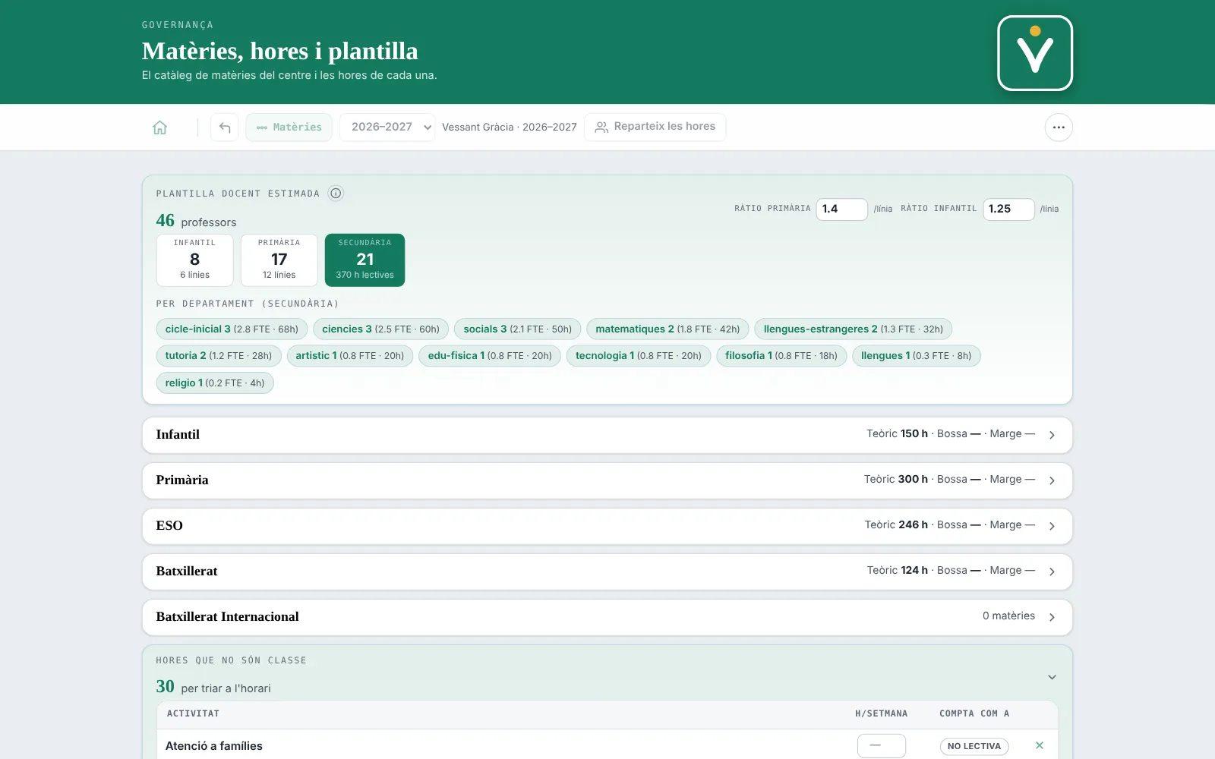The height and width of the screenshot is (759, 1215).
Task: Click the No lectiva tag
Action: (974, 746)
